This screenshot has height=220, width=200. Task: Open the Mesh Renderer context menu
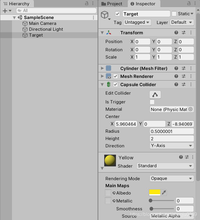pos(191,76)
